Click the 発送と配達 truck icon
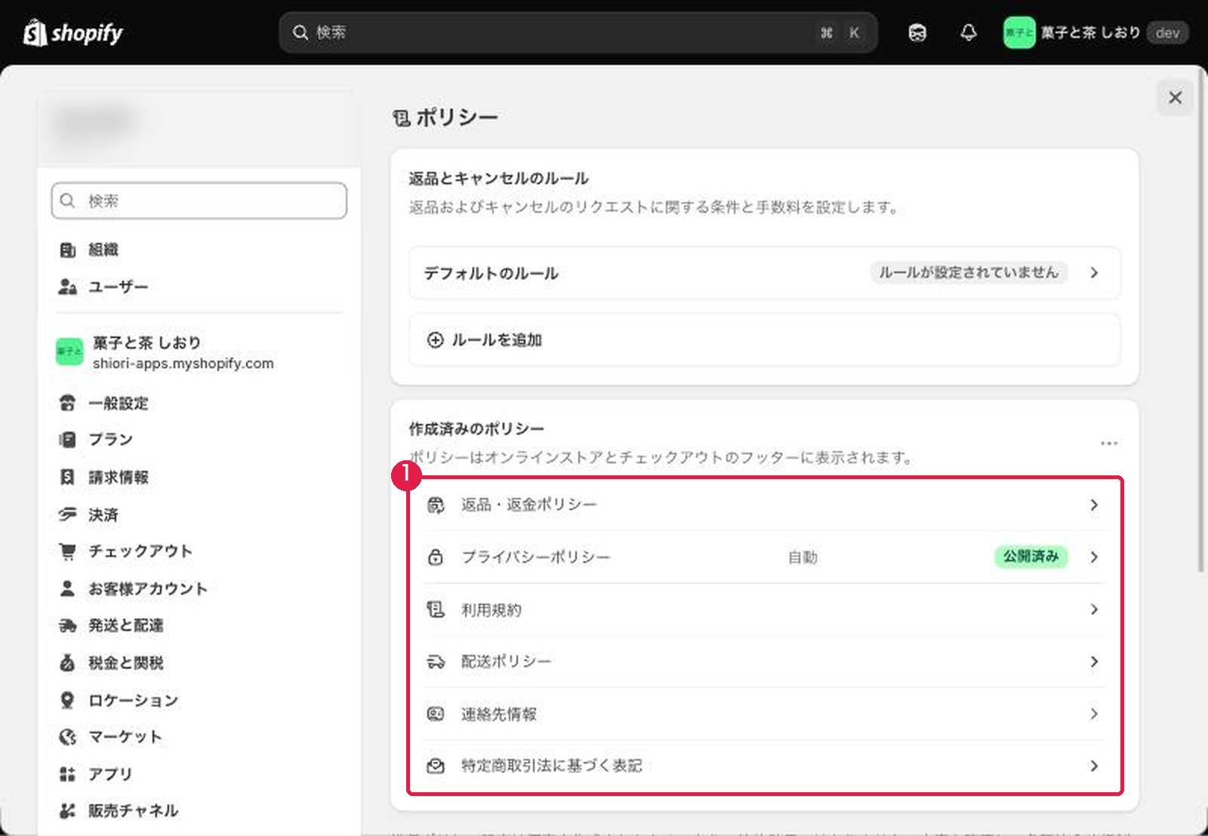 (67, 625)
